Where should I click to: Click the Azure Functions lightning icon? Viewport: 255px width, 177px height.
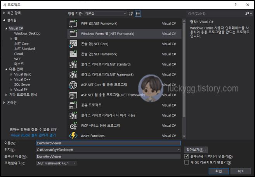coord(73,136)
